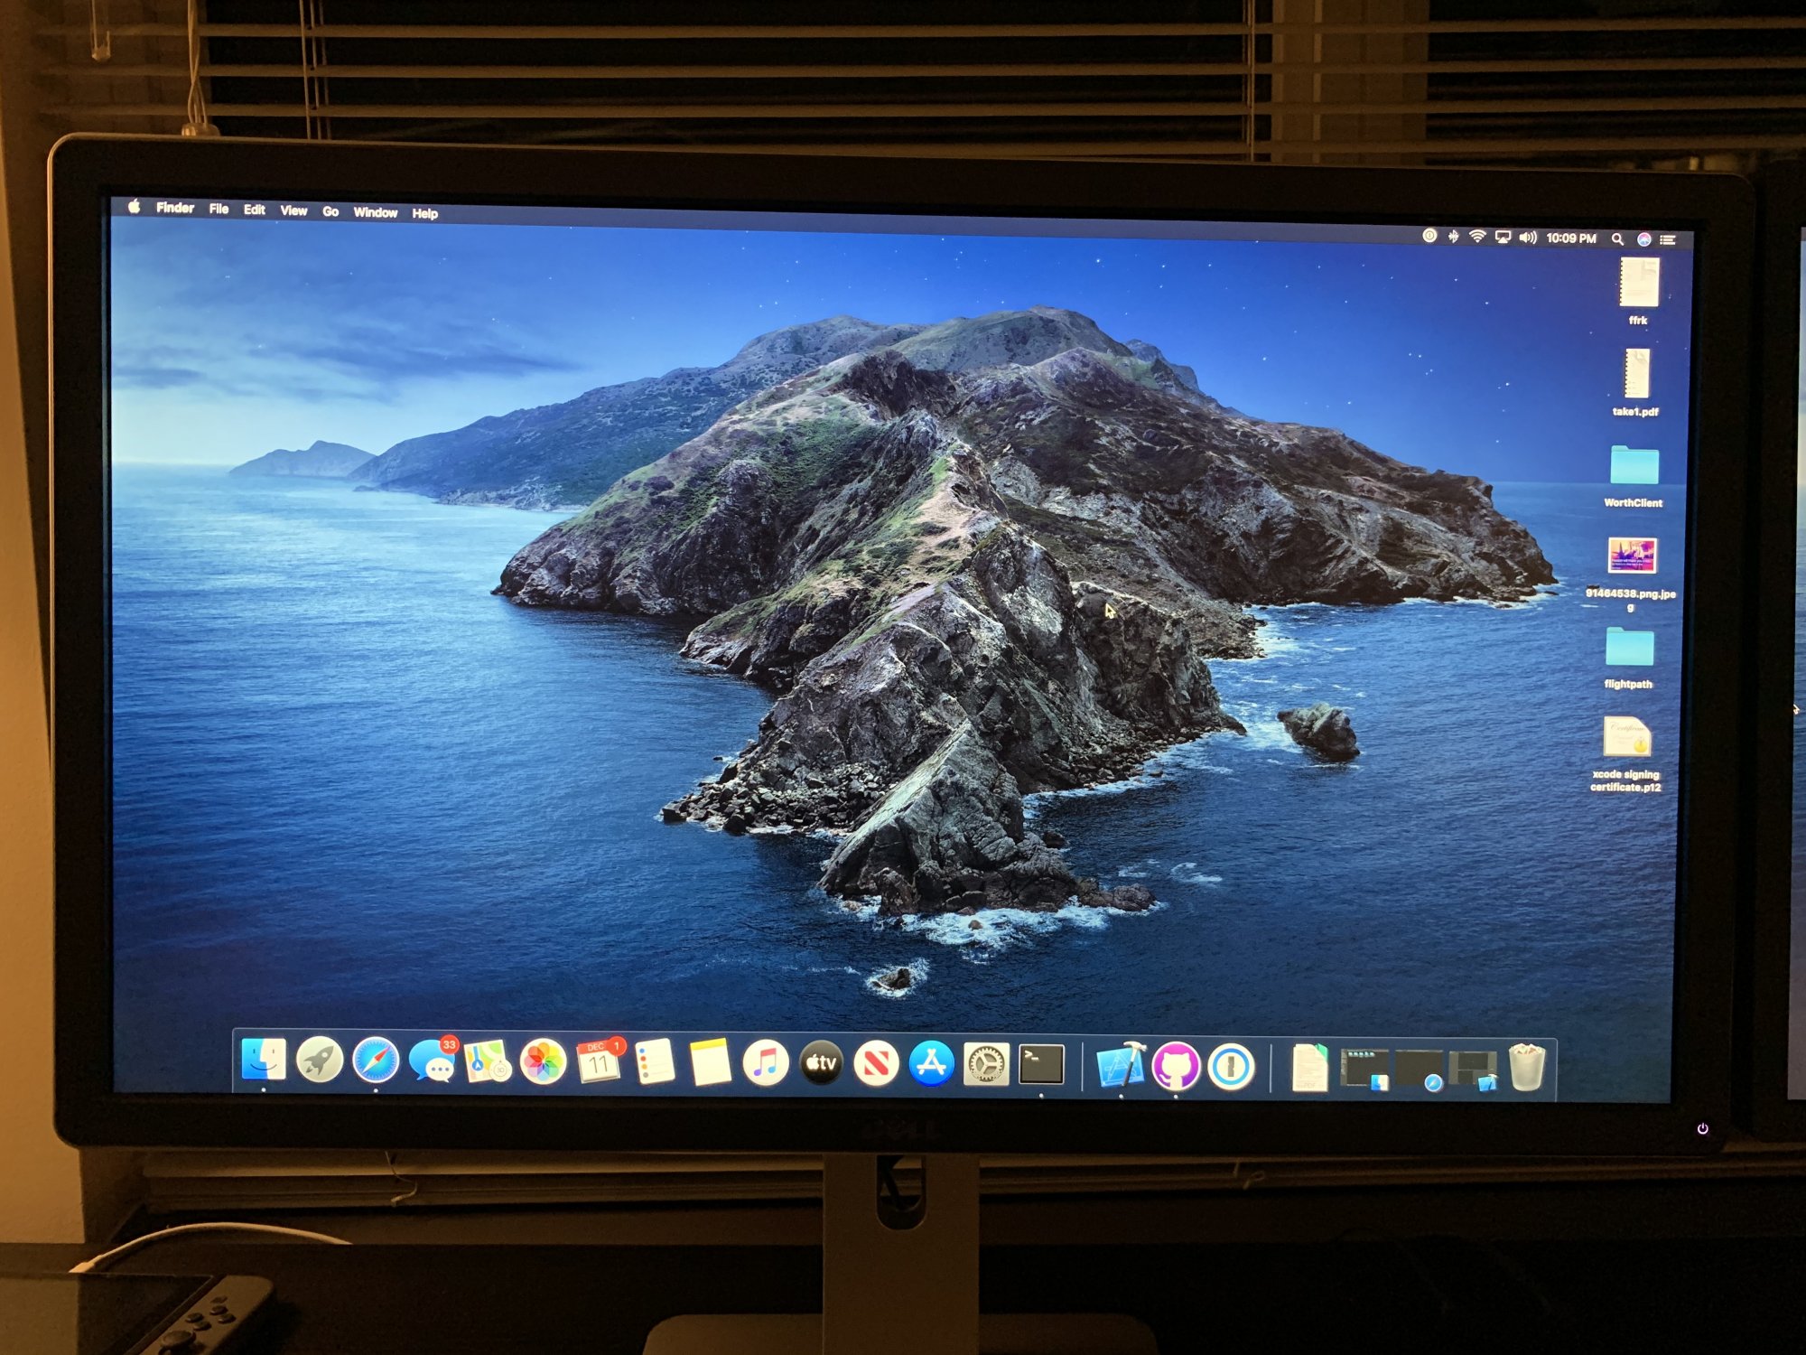Open the Apple TV app
The width and height of the screenshot is (1806, 1355).
pos(821,1063)
